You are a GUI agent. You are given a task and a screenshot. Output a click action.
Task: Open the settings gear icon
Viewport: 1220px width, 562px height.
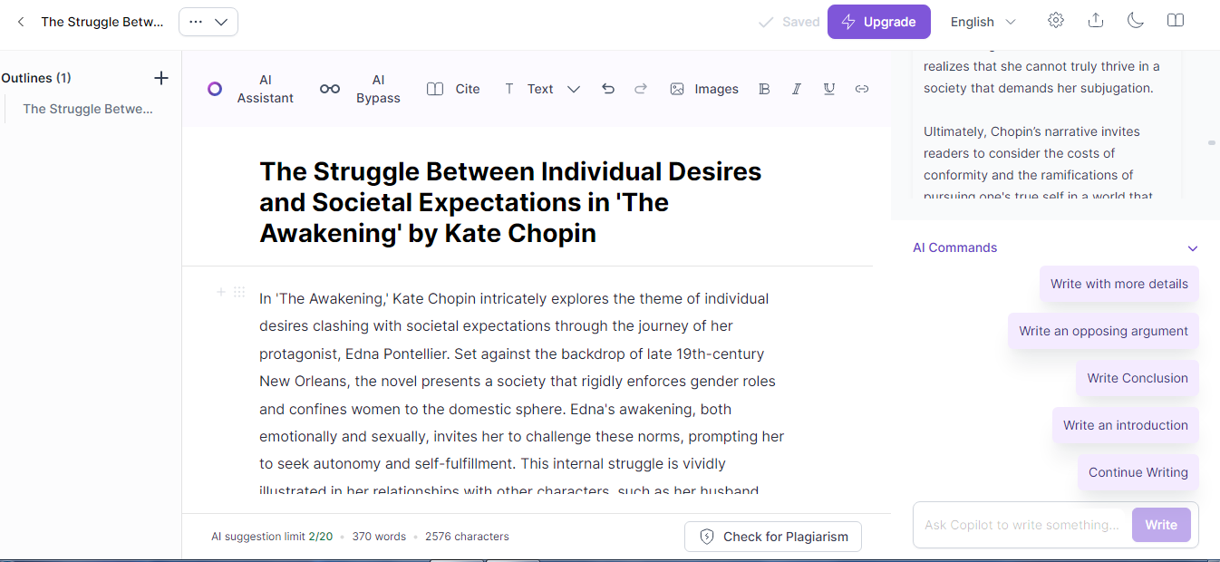1056,21
